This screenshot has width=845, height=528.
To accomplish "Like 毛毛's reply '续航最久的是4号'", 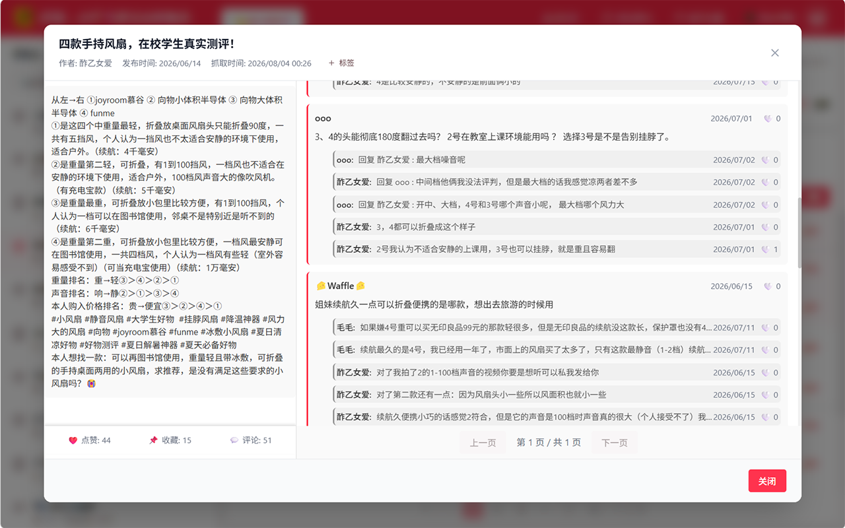I will [765, 350].
